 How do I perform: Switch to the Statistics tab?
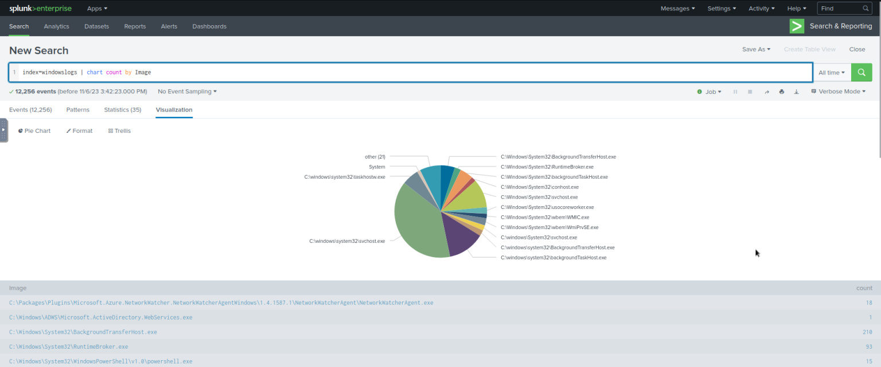(x=122, y=109)
